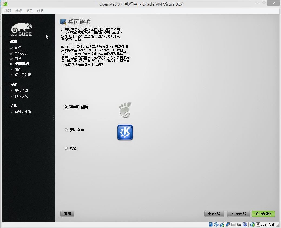This screenshot has height=228, width=281.
Task: Click the window resize grip corner
Action: click(x=278, y=226)
